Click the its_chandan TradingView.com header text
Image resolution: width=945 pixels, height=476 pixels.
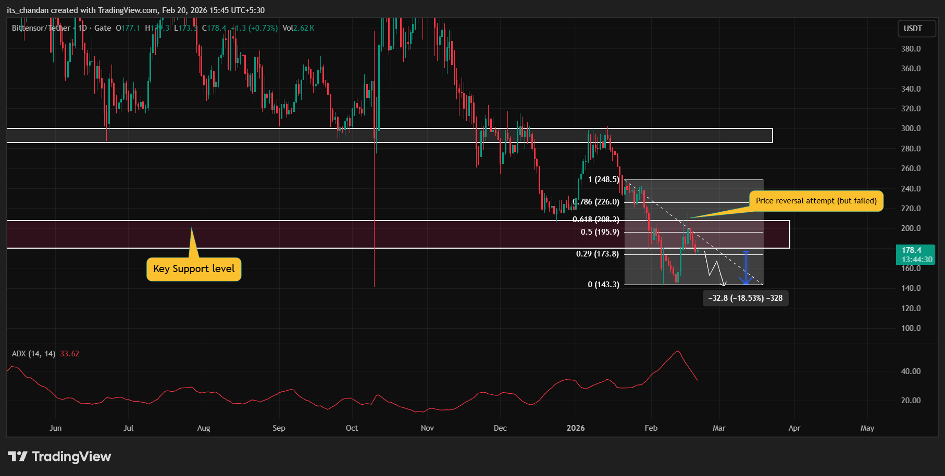click(x=135, y=10)
